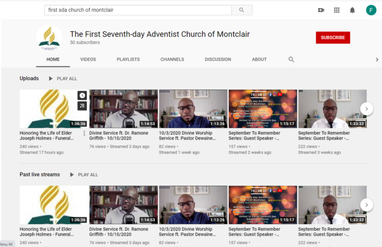
Task: Click the Past live streams heading
Action: (40, 174)
